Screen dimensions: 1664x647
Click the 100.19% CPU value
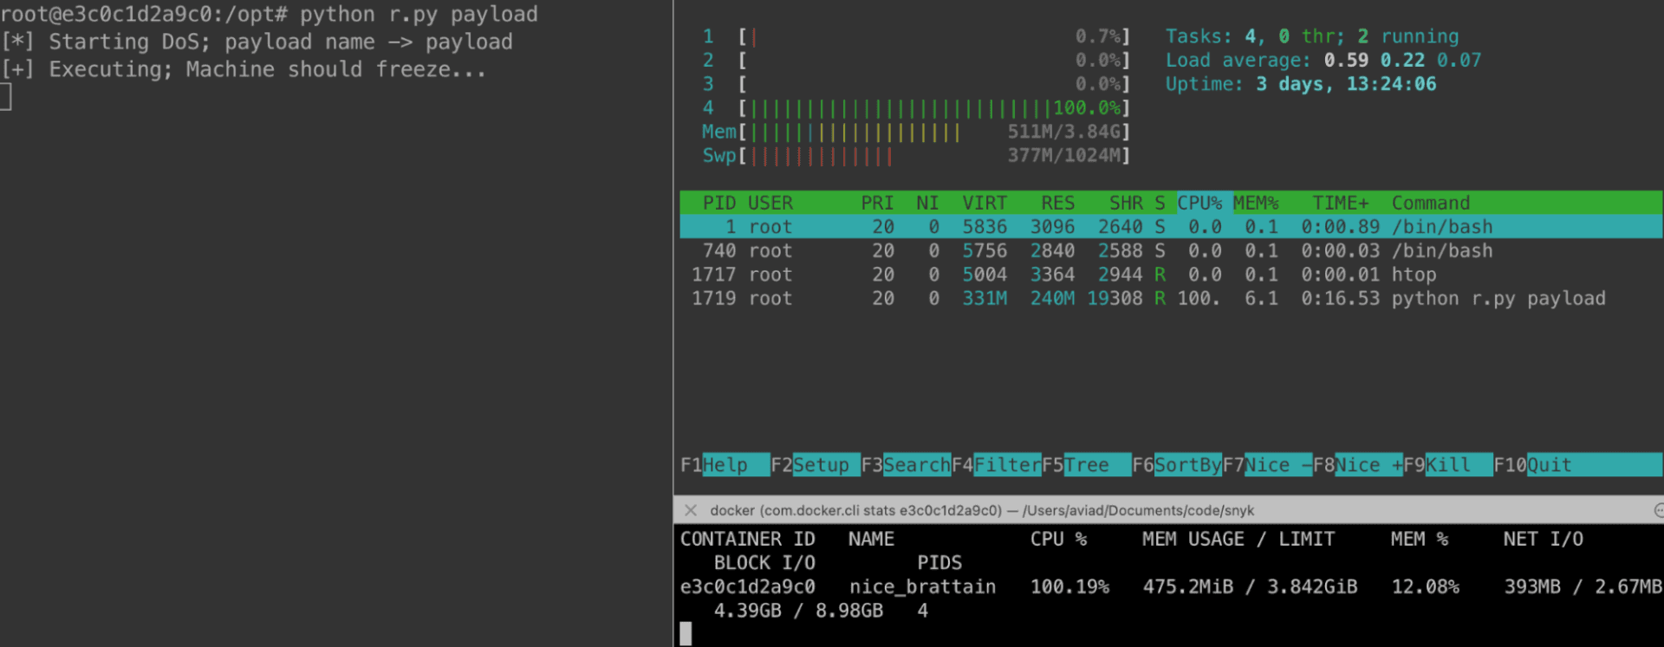1069,586
